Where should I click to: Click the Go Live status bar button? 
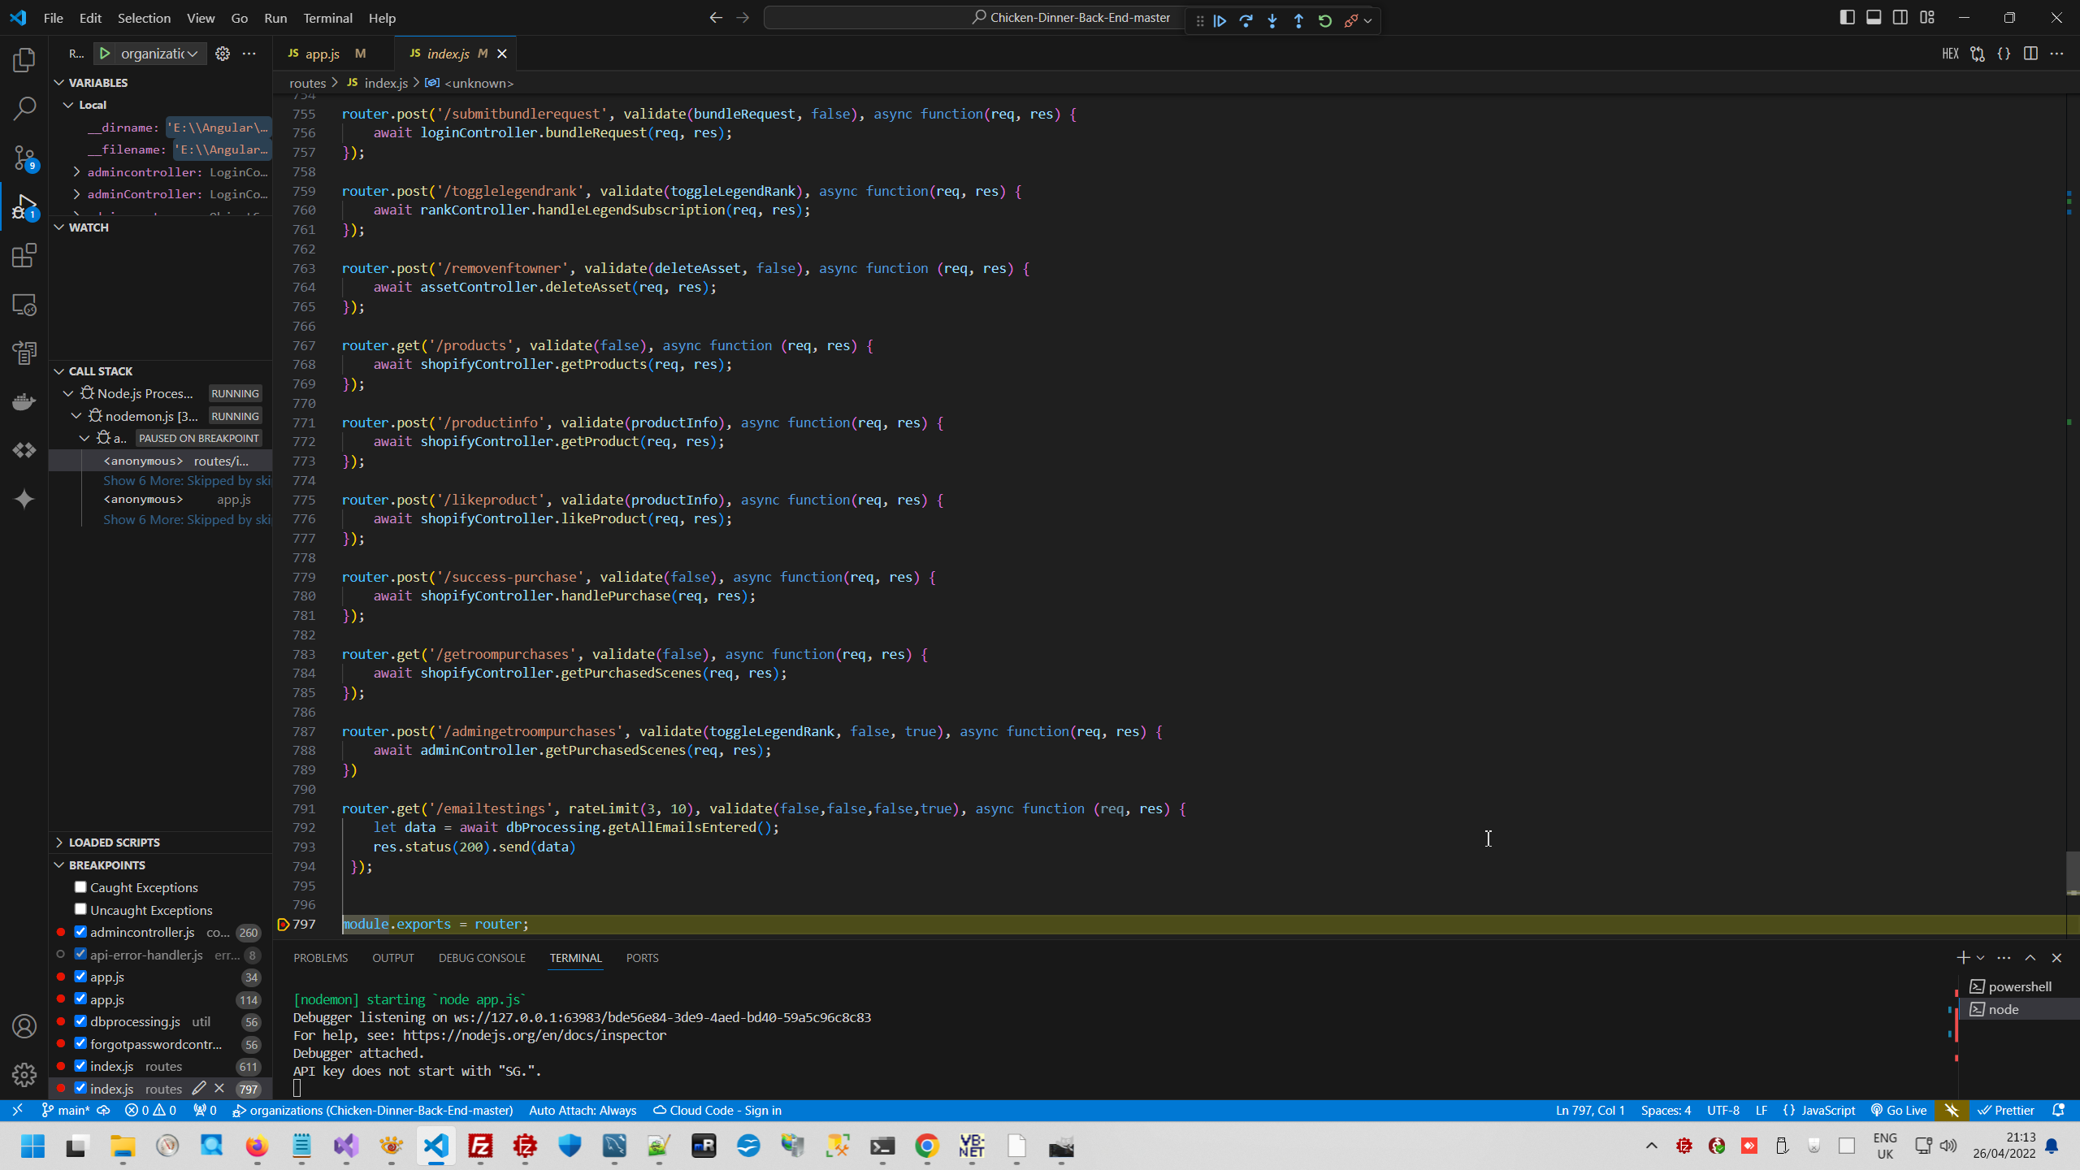1899,1111
